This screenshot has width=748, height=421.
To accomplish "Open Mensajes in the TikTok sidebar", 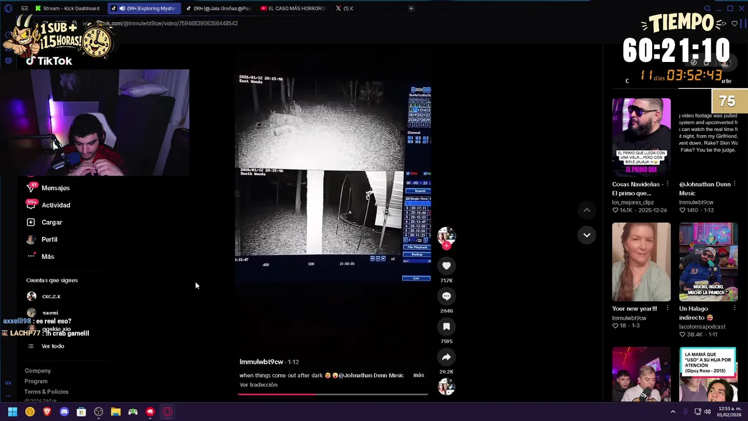I will pyautogui.click(x=56, y=188).
